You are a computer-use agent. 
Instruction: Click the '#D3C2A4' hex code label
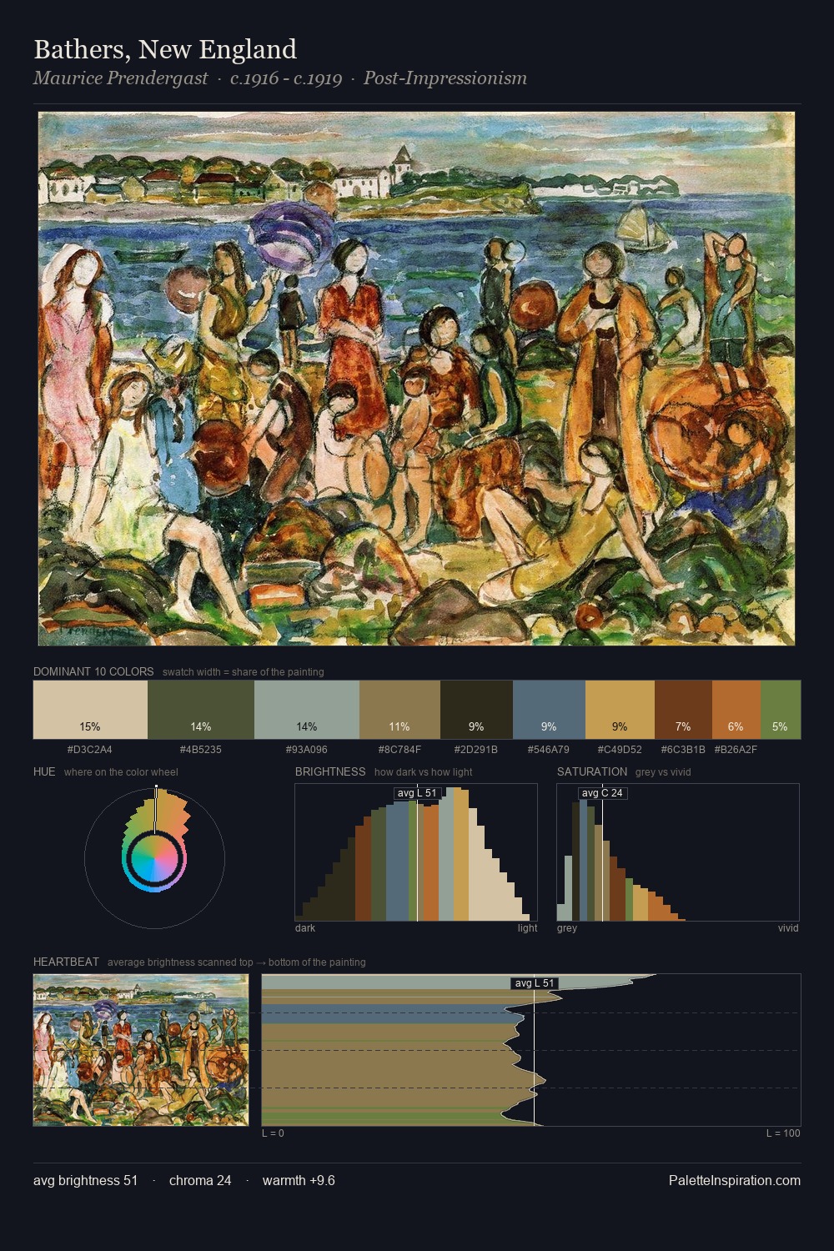(90, 749)
